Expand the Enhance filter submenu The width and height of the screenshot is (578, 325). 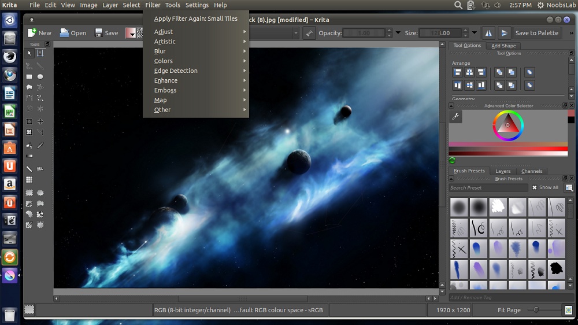click(196, 80)
